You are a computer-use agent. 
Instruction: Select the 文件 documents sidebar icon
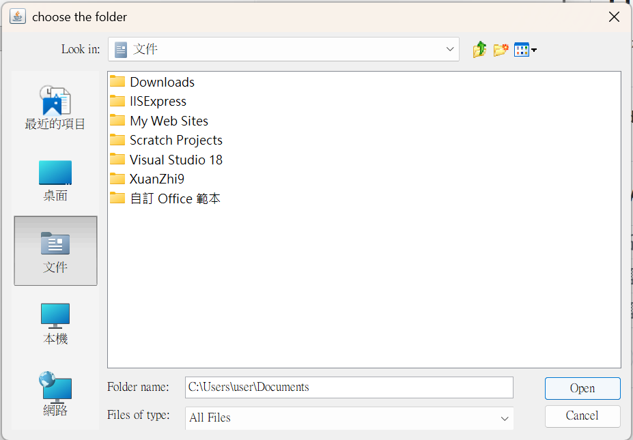55,249
